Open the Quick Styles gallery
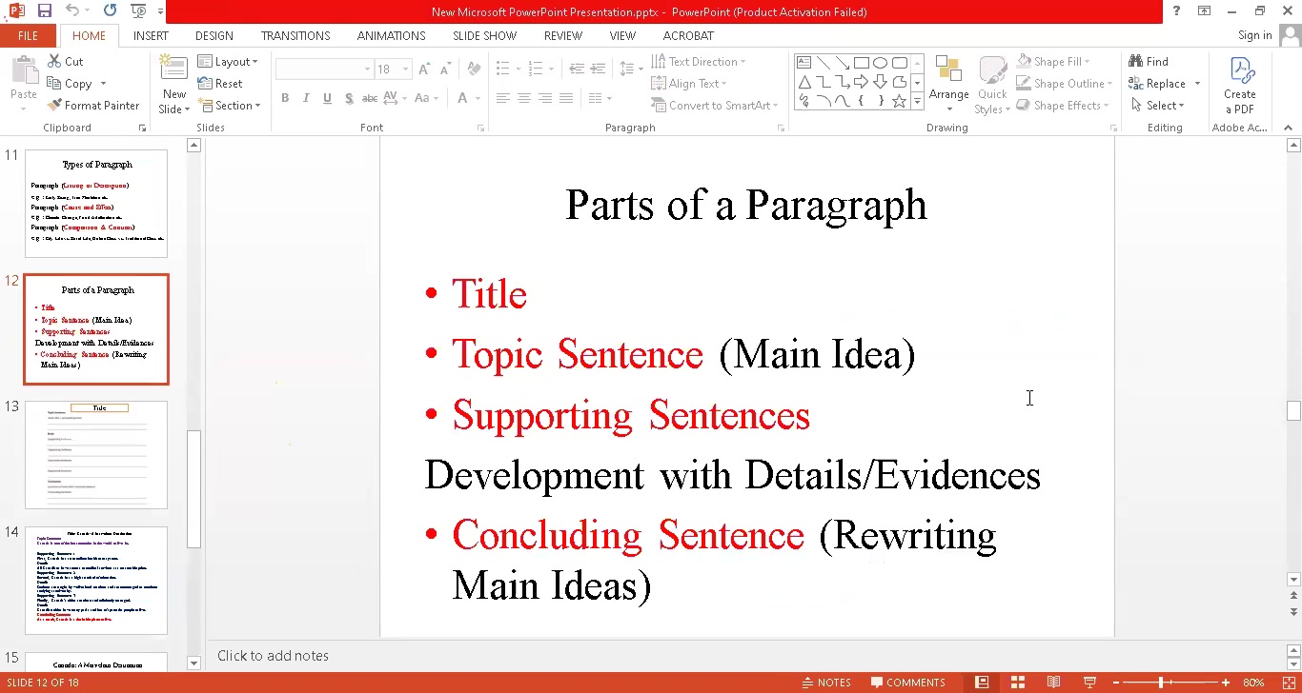This screenshot has width=1302, height=693. click(x=992, y=86)
